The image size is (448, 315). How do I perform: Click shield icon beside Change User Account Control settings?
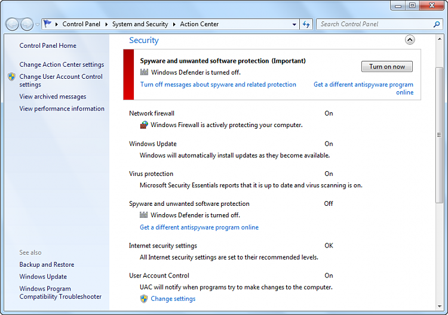click(11, 76)
